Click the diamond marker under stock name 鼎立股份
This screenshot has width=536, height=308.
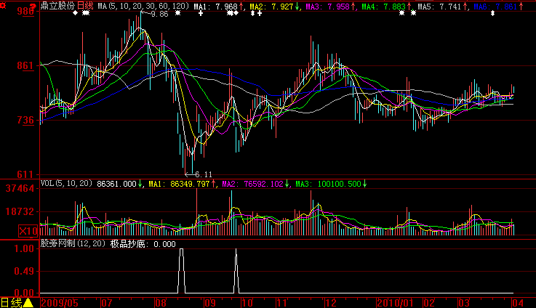[75, 13]
